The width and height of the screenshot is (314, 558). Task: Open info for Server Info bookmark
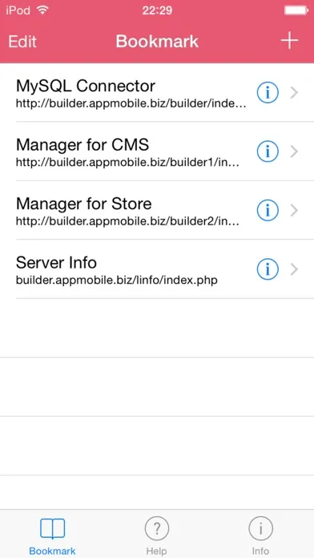pyautogui.click(x=268, y=269)
